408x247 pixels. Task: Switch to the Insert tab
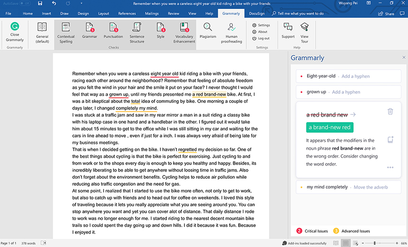(46, 13)
